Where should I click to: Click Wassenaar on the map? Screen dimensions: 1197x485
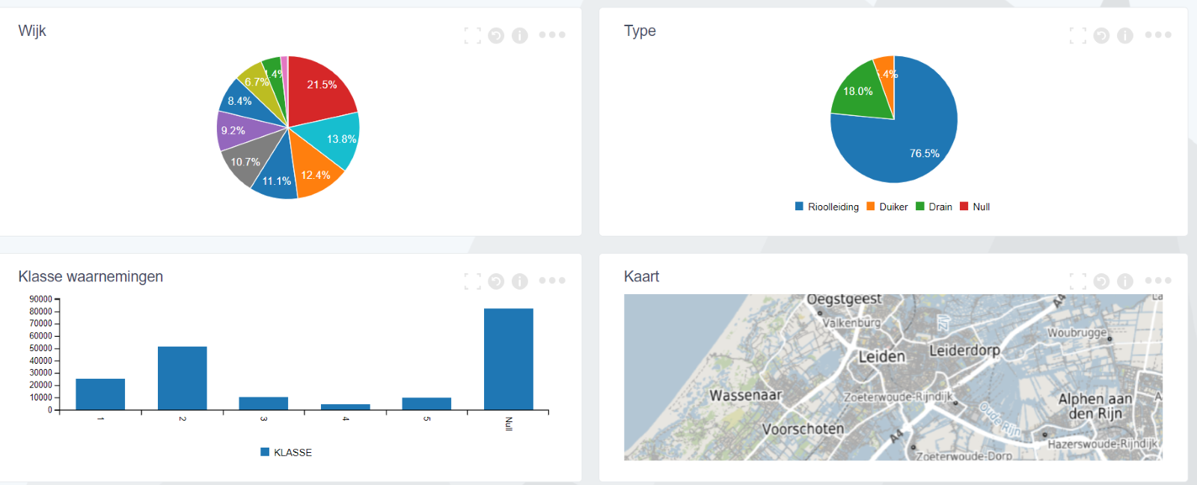(x=745, y=394)
